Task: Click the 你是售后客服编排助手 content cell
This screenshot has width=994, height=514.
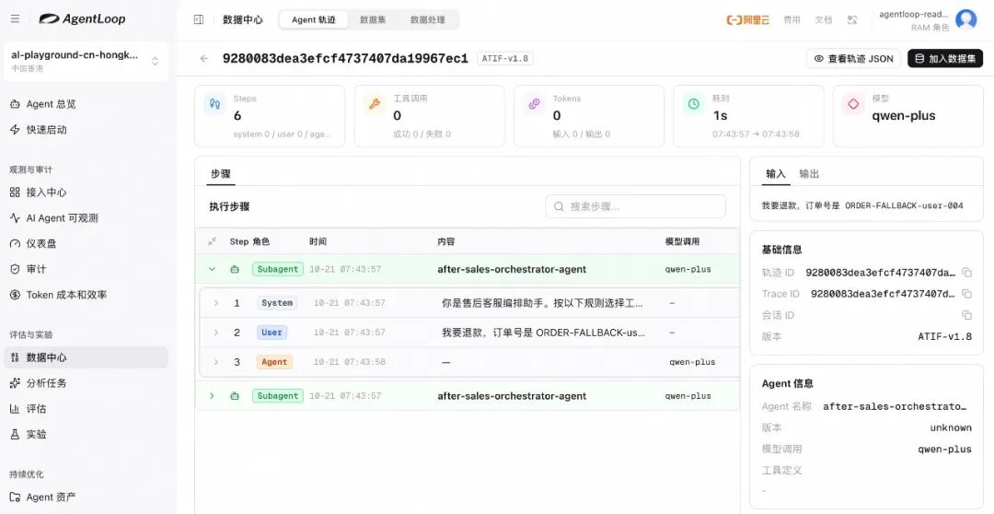Action: click(542, 303)
